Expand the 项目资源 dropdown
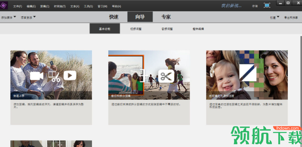 tap(28, 17)
